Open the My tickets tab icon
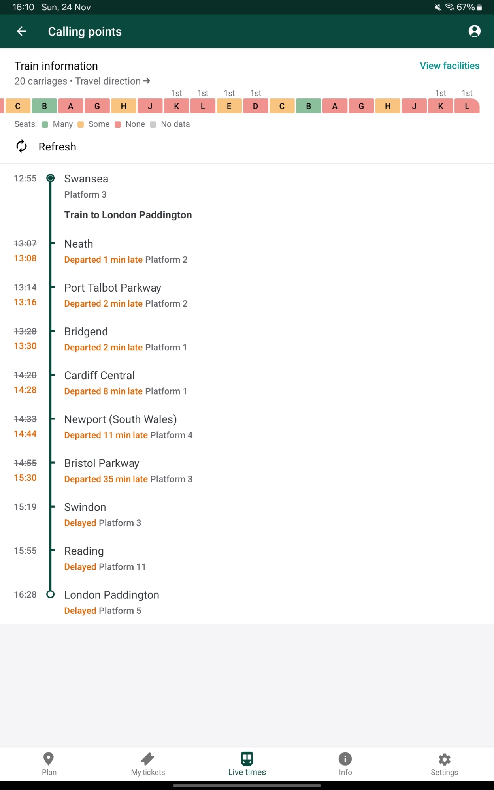Screen dimensions: 494x790 (148, 759)
